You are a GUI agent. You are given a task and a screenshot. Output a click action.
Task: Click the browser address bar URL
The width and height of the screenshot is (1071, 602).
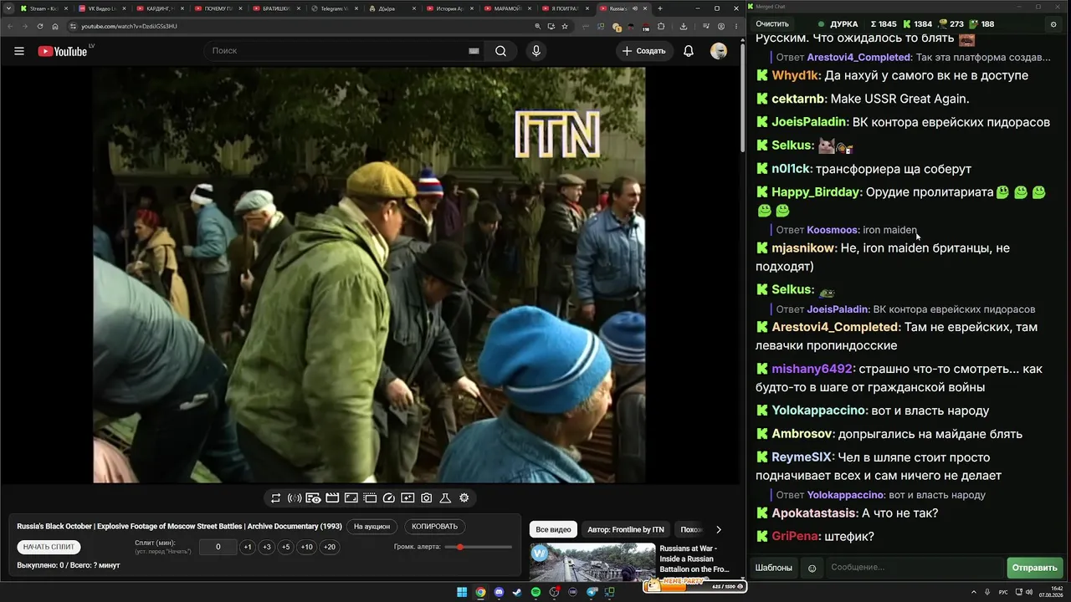pos(129,26)
